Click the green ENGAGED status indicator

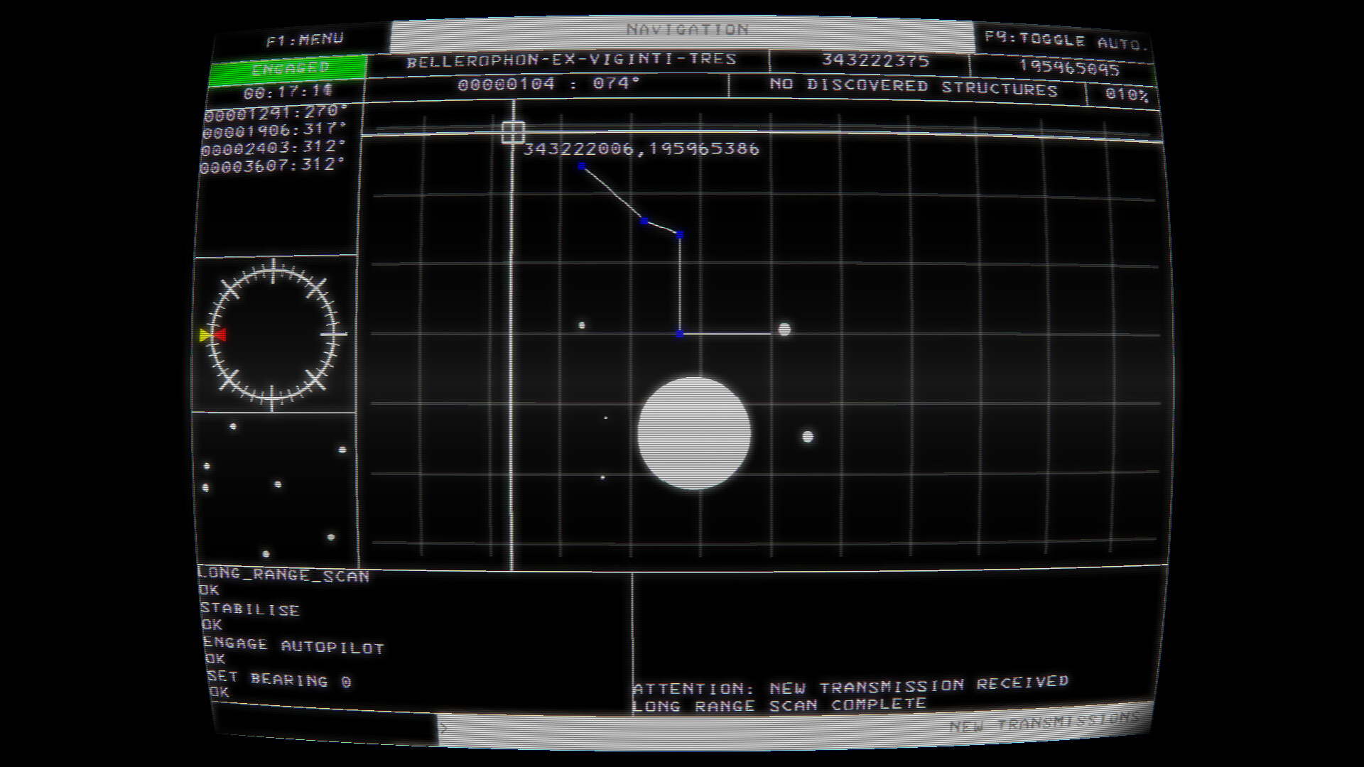pos(289,69)
